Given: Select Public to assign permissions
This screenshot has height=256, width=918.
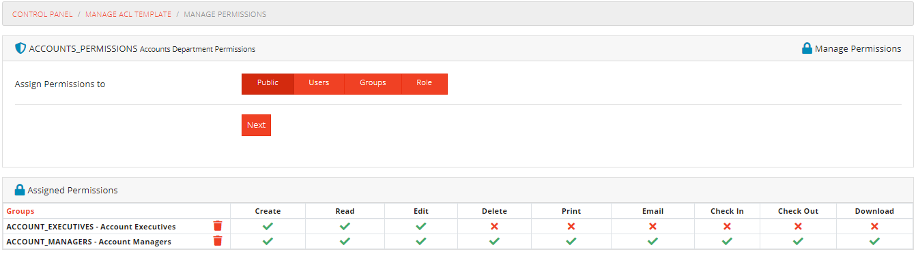Looking at the screenshot, I should (268, 84).
